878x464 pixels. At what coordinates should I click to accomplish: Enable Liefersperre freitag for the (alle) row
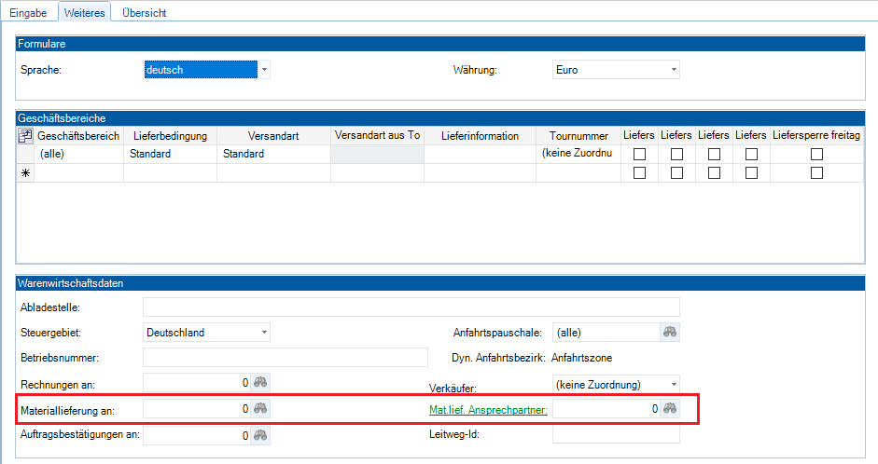point(816,155)
